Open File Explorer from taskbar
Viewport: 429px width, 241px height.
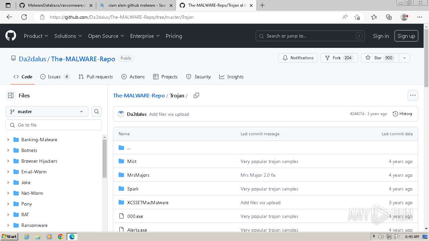[x=38, y=237]
